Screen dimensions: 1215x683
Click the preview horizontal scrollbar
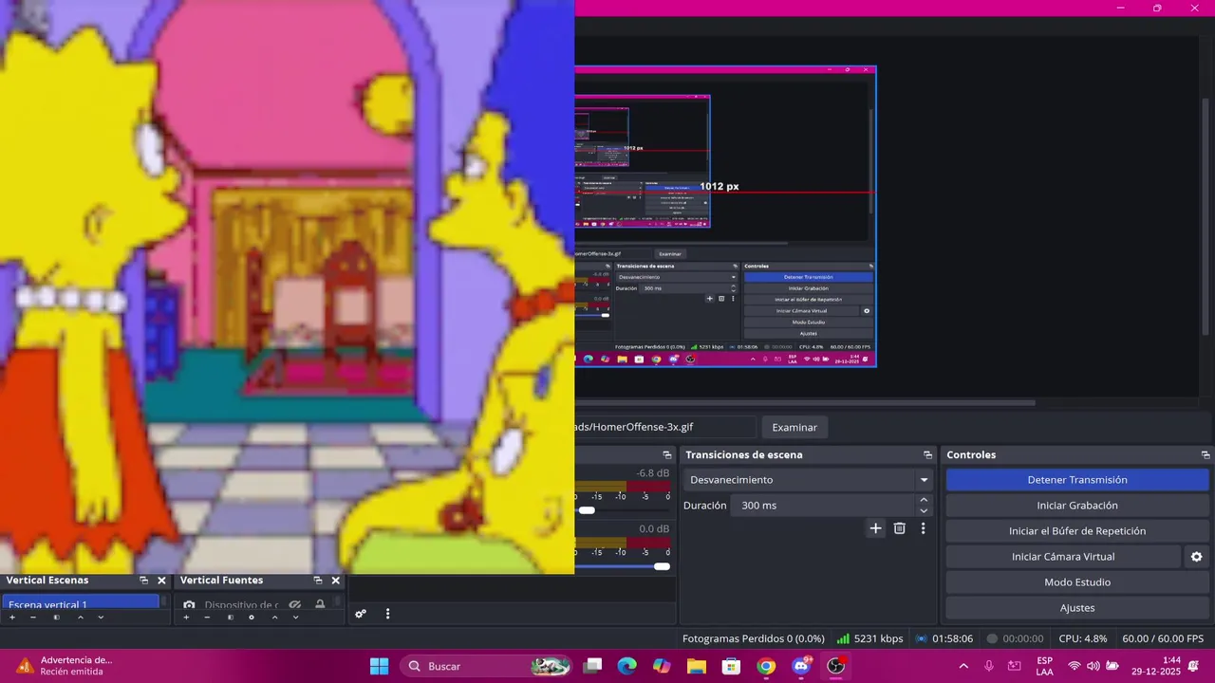tap(805, 402)
